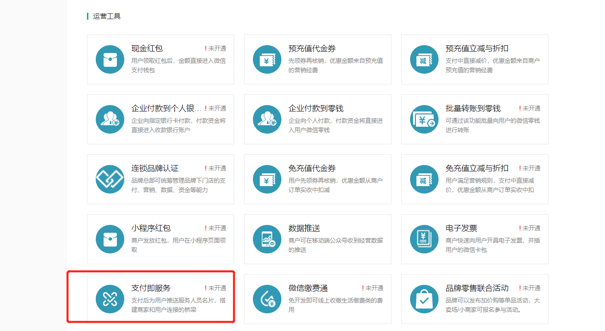Open the 品牌零售联合活动 title
Viewport: 605px width, 331px height.
click(477, 288)
